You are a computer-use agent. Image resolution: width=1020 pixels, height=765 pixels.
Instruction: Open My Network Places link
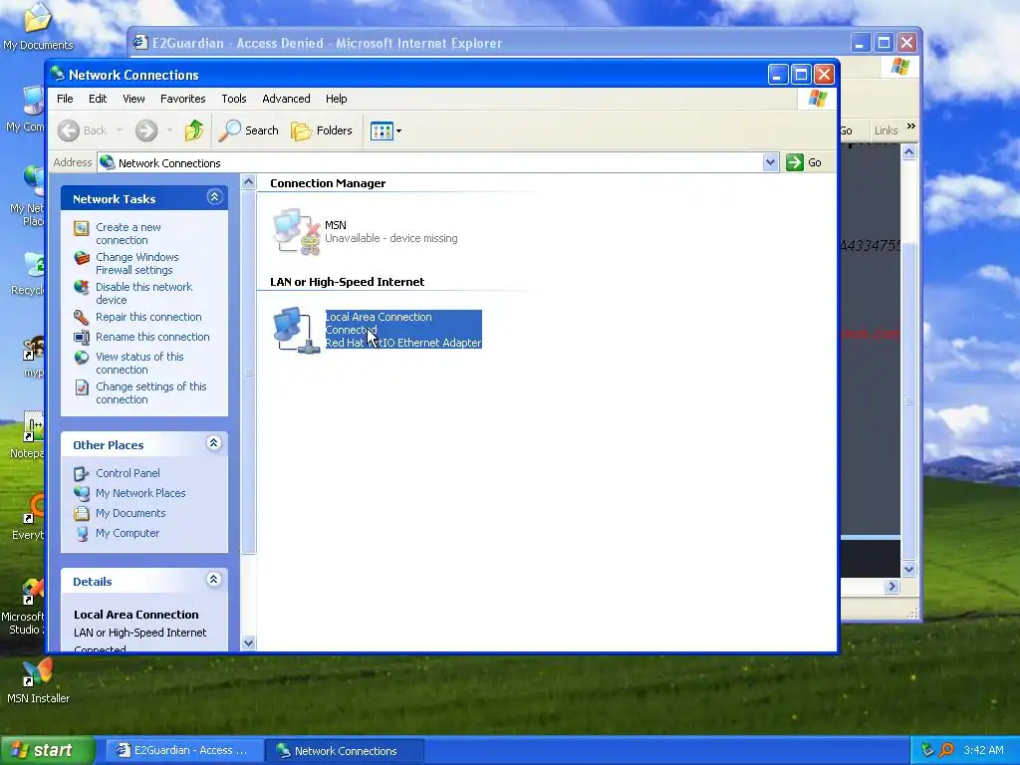click(140, 494)
